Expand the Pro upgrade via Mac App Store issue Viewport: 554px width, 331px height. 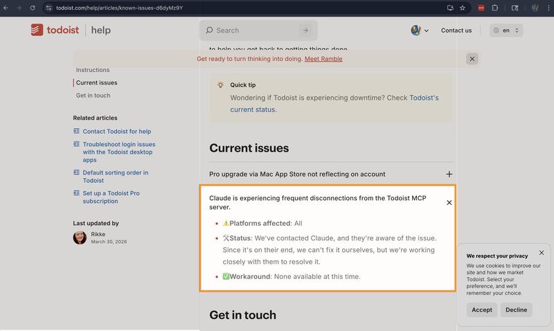(449, 174)
